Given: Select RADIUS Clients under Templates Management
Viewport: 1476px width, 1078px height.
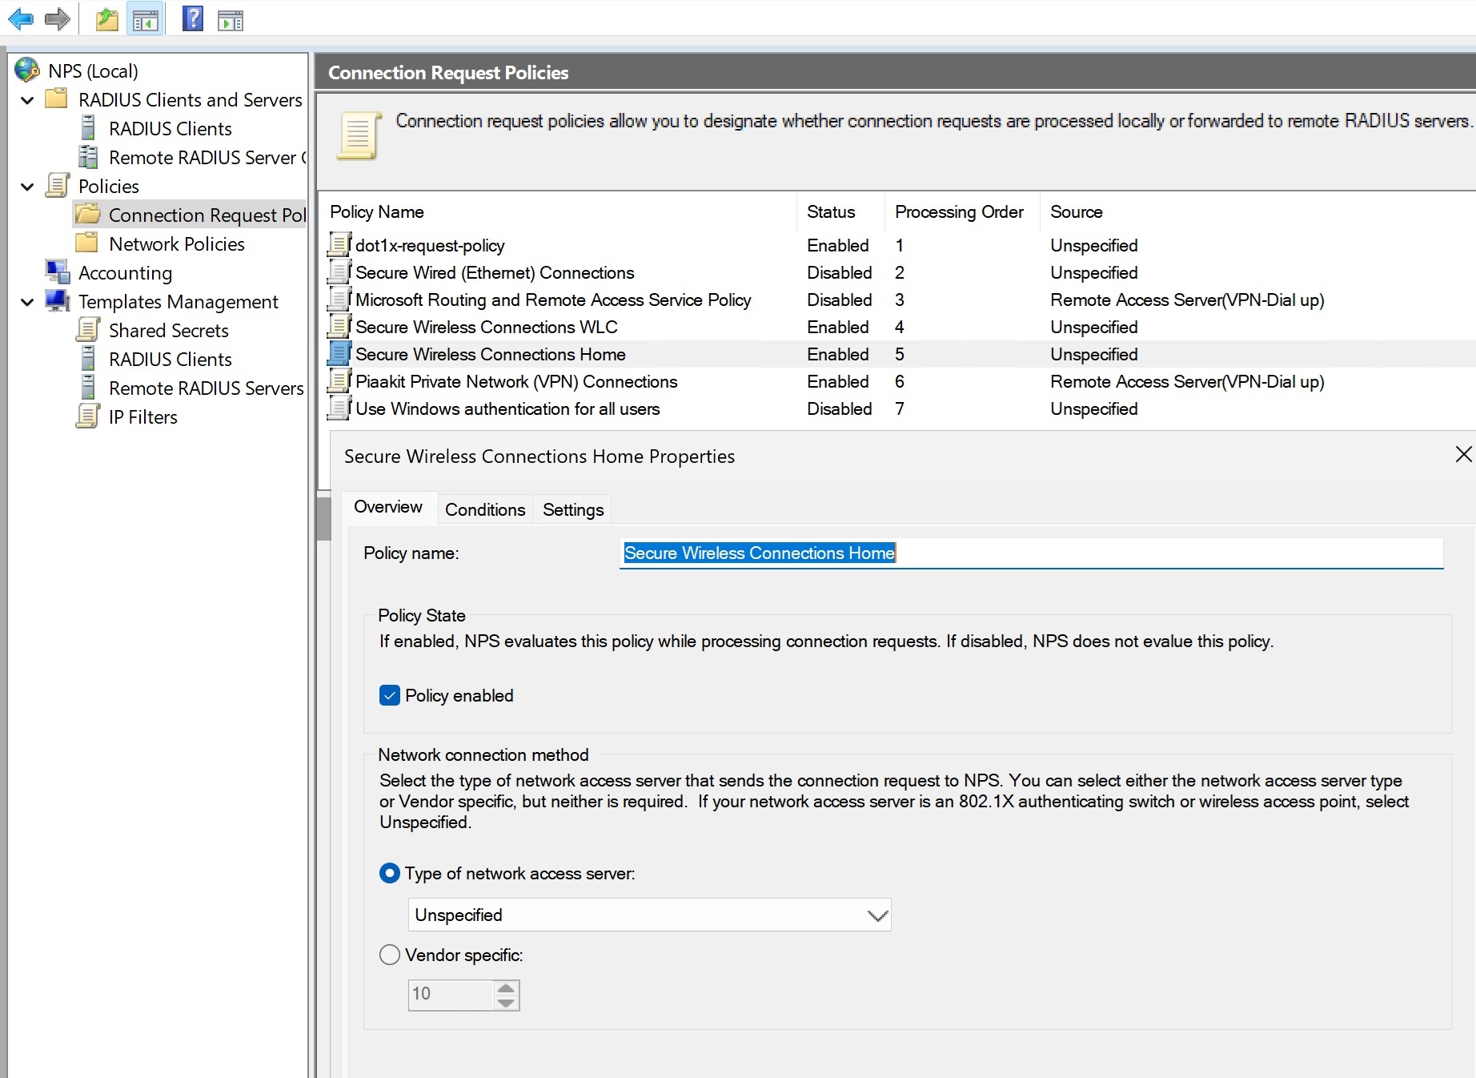Looking at the screenshot, I should [x=170, y=359].
